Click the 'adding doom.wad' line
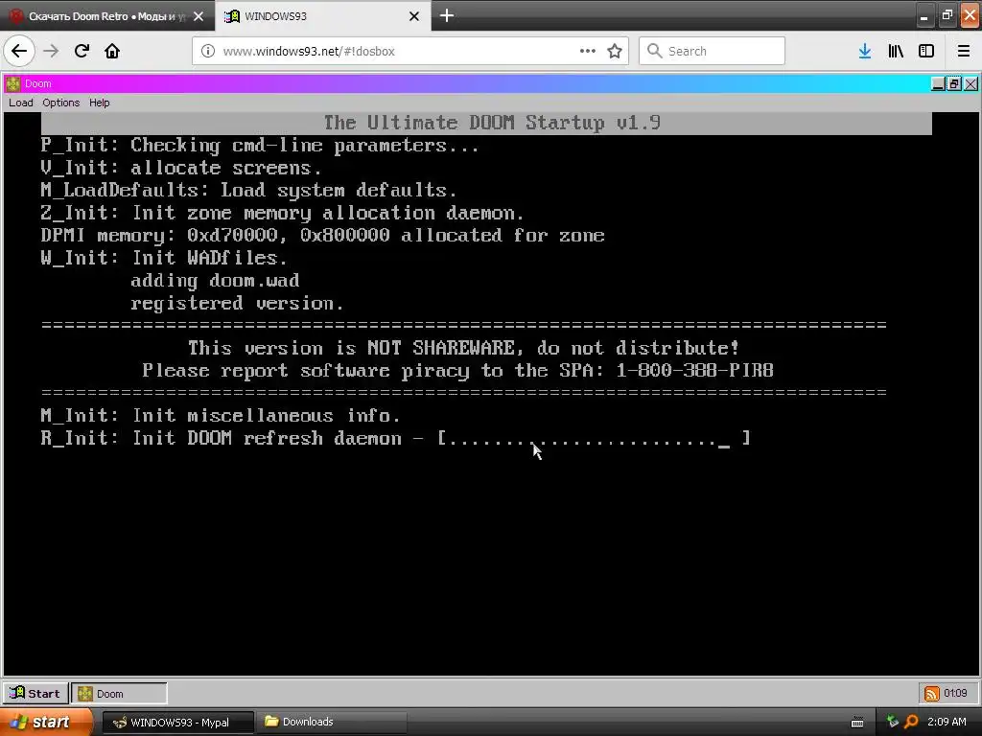The width and height of the screenshot is (982, 736). [x=215, y=281]
